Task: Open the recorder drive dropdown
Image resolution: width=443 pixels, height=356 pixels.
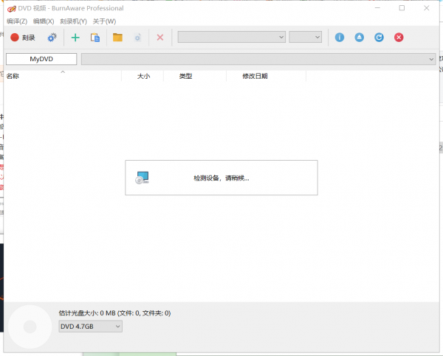Action: [x=232, y=38]
